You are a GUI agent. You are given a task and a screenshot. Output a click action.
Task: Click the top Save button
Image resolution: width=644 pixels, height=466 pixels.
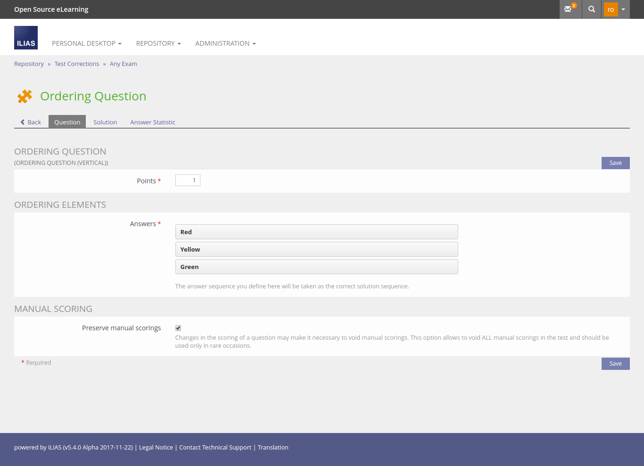(x=615, y=163)
